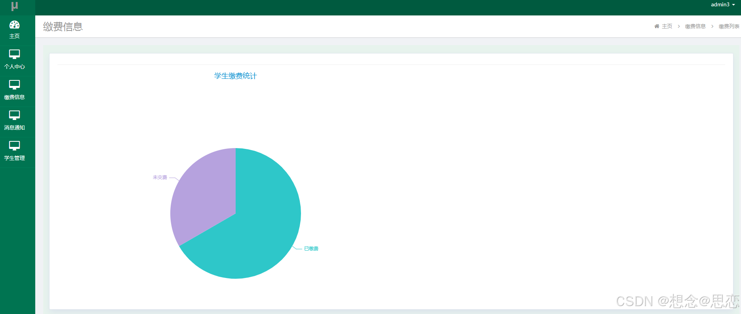Click the 缴费信息 page heading
This screenshot has height=314, width=741.
pyautogui.click(x=63, y=27)
